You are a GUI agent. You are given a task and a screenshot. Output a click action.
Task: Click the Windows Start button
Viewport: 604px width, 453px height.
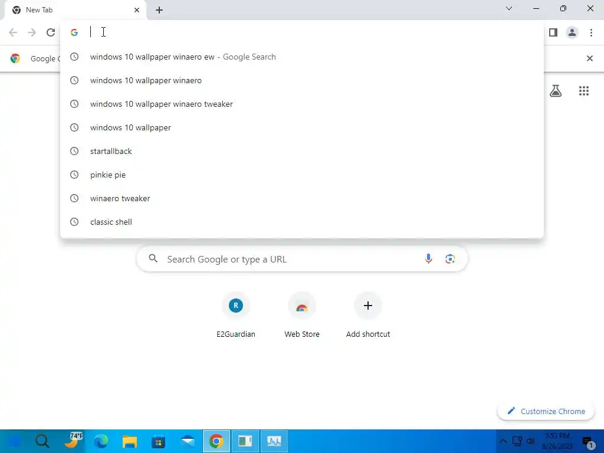(x=14, y=441)
